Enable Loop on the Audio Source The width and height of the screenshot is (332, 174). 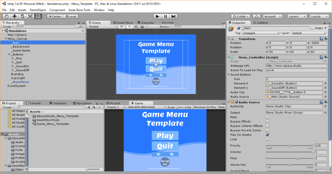[x=267, y=139]
